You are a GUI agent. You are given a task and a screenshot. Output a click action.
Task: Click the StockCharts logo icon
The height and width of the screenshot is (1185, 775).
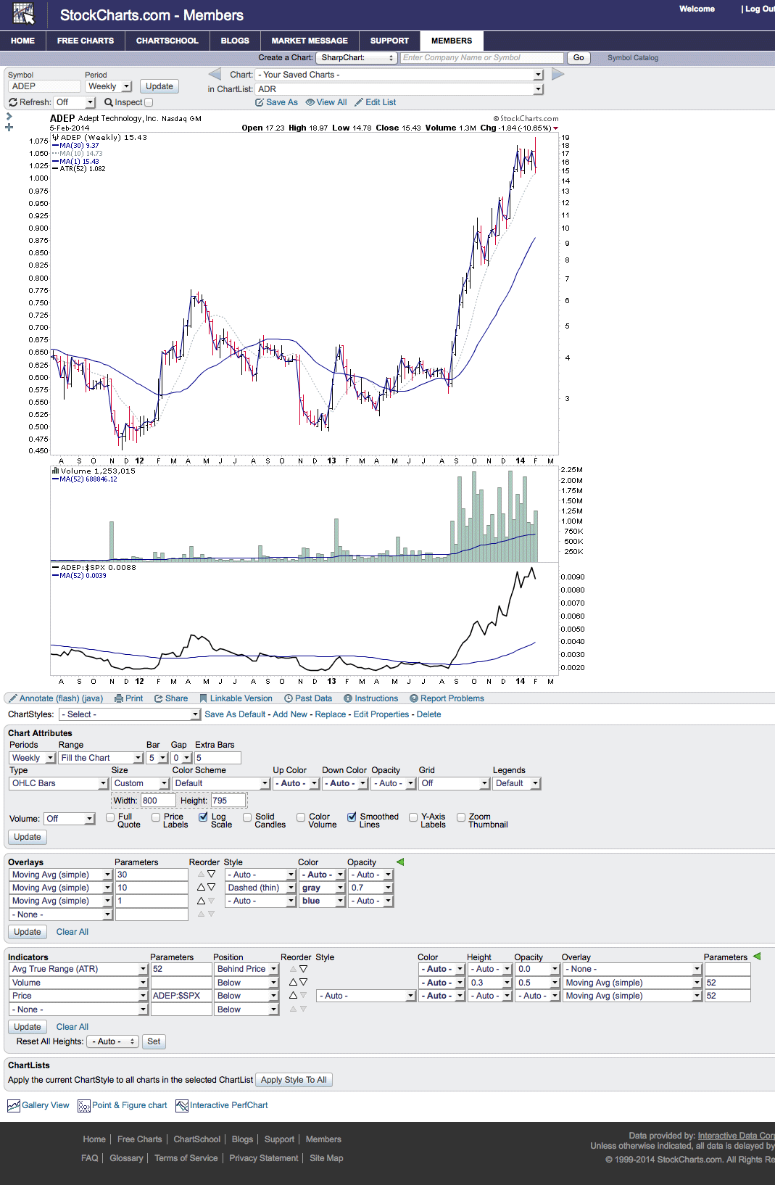[24, 14]
